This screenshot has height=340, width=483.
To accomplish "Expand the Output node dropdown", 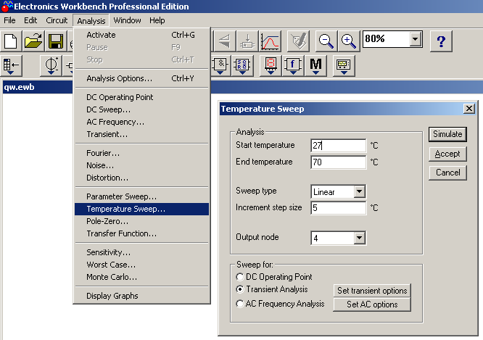I will coord(360,238).
